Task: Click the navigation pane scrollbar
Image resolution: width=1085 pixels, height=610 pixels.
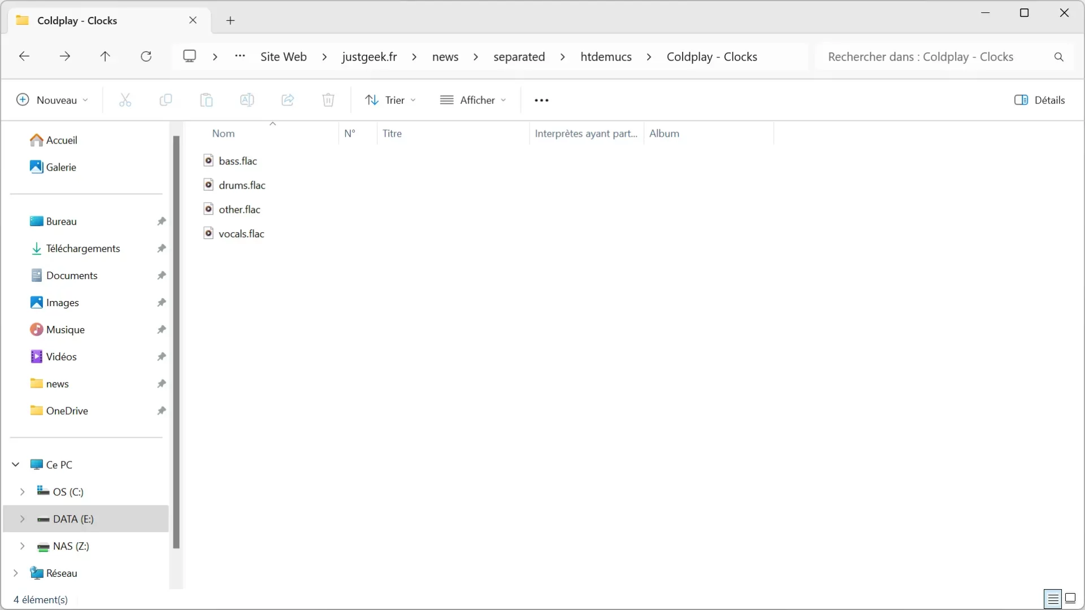Action: click(176, 342)
